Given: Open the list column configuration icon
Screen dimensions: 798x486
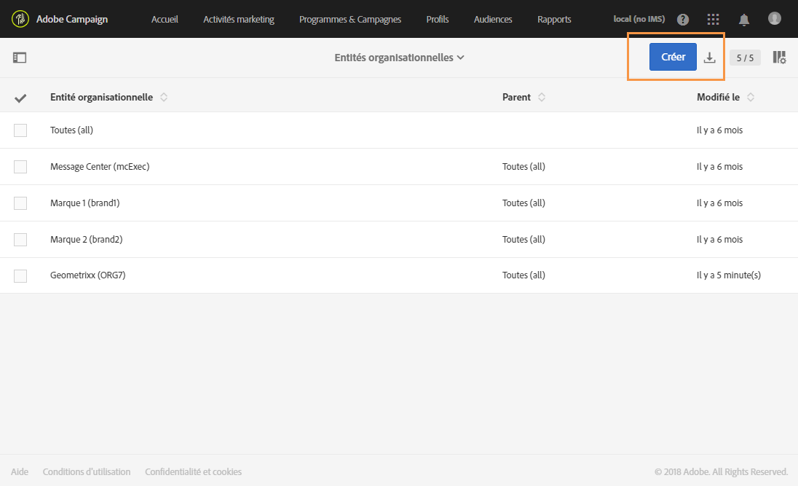Looking at the screenshot, I should click(x=779, y=57).
